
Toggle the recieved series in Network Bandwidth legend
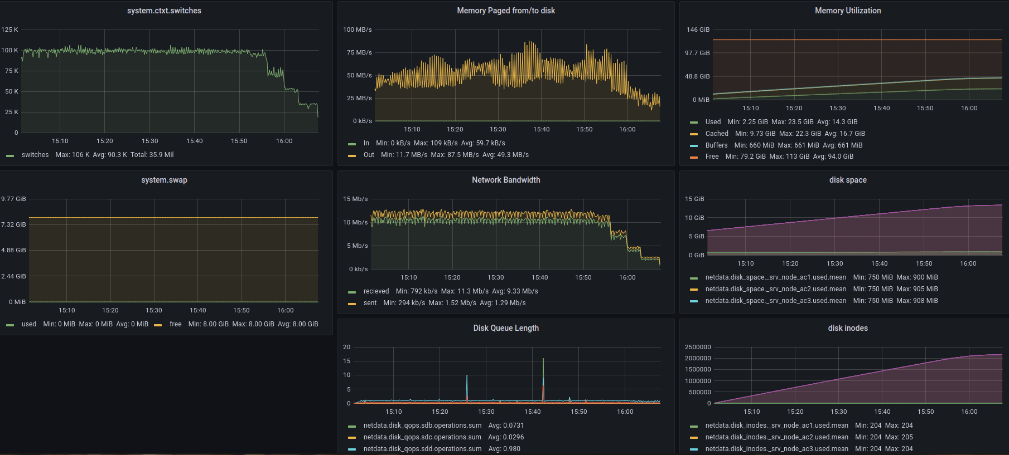click(376, 291)
